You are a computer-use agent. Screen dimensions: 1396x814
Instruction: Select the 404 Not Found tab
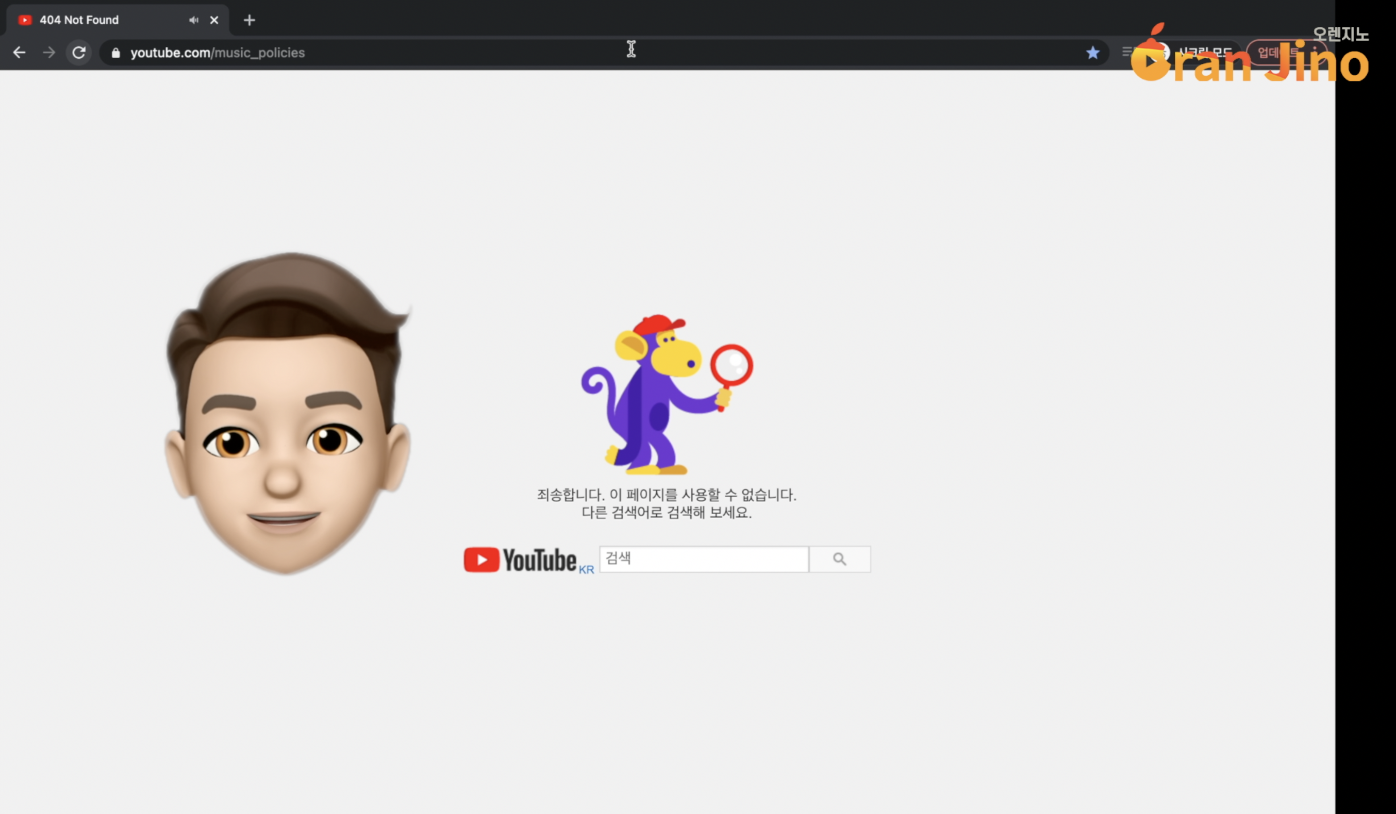point(79,20)
